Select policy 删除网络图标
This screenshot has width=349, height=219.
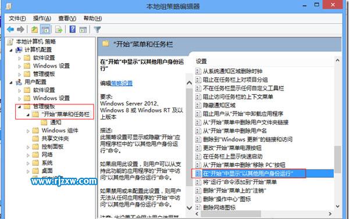[x=219, y=207]
